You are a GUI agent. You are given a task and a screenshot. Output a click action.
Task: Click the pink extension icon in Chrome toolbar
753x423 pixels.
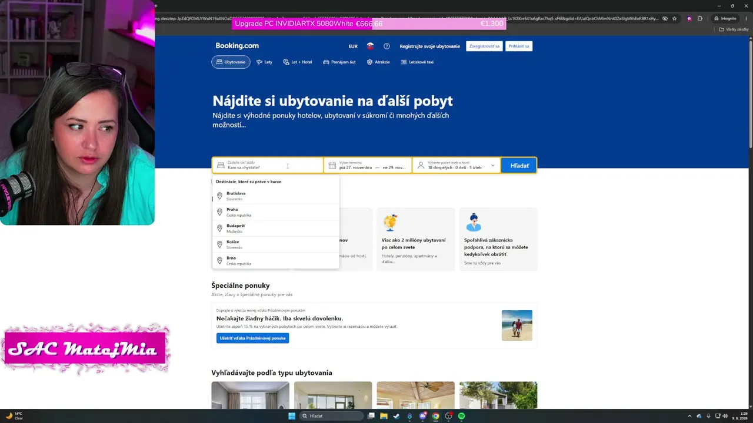(x=689, y=18)
